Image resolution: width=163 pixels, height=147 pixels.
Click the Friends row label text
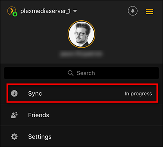click(39, 115)
